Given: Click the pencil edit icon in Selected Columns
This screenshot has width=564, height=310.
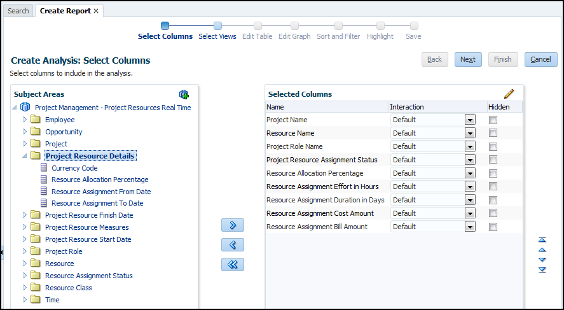Looking at the screenshot, I should 509,94.
